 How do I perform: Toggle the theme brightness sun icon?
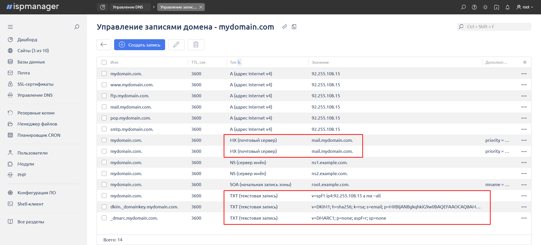click(x=485, y=7)
